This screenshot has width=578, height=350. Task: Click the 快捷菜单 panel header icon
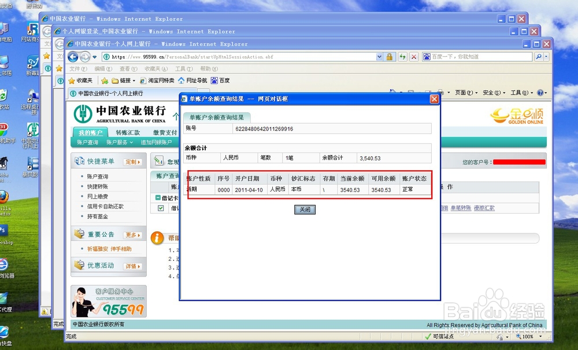pos(79,161)
